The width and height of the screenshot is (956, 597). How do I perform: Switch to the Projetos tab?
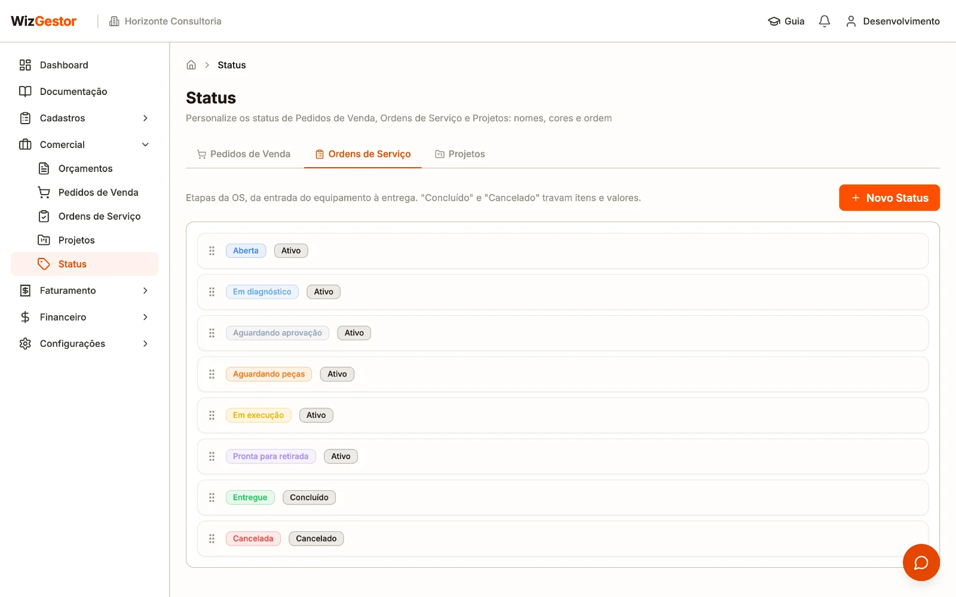coord(460,154)
